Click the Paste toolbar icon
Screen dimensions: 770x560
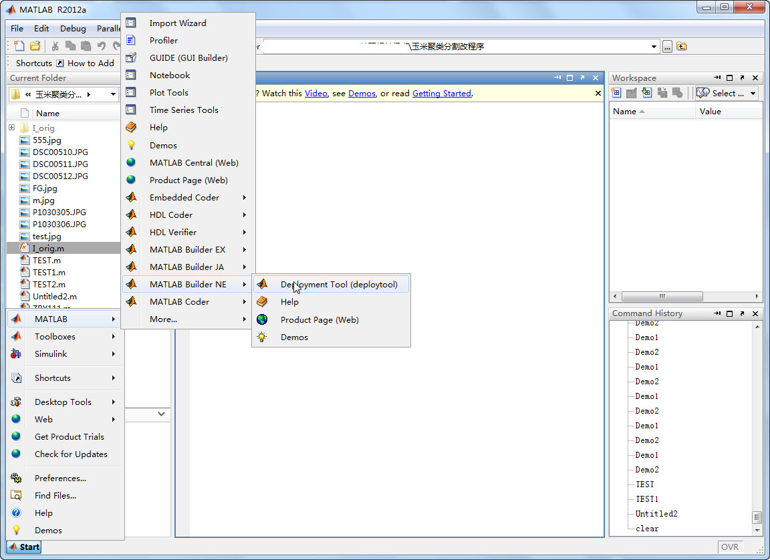click(86, 46)
